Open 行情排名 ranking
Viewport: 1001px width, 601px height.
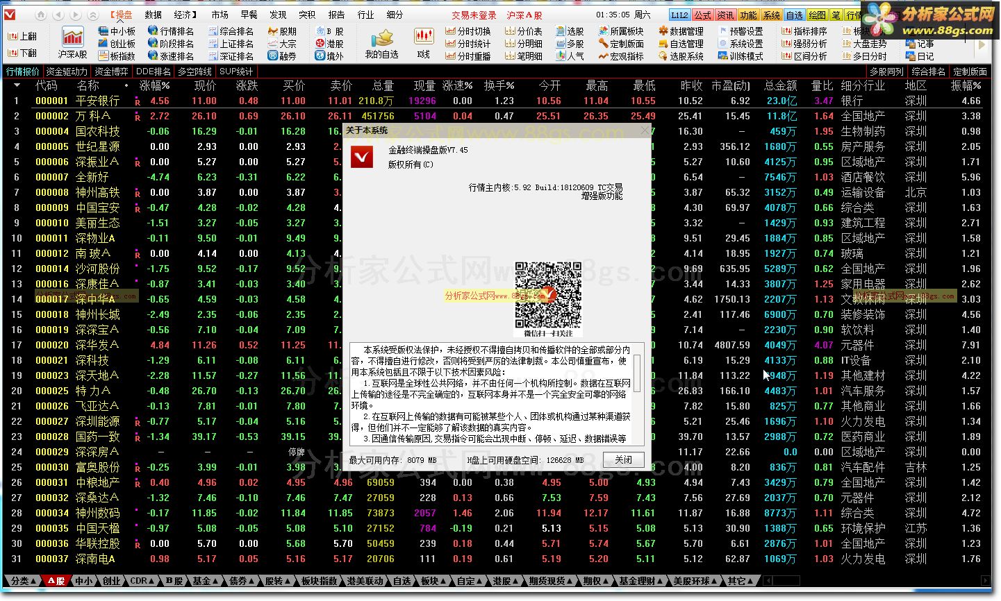[x=171, y=31]
